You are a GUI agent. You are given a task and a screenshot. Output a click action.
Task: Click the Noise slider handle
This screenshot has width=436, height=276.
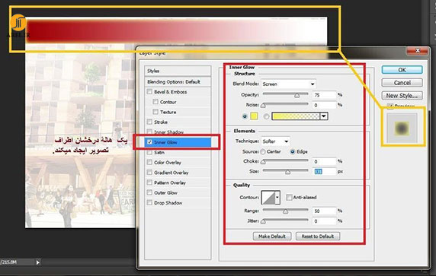tap(263, 106)
